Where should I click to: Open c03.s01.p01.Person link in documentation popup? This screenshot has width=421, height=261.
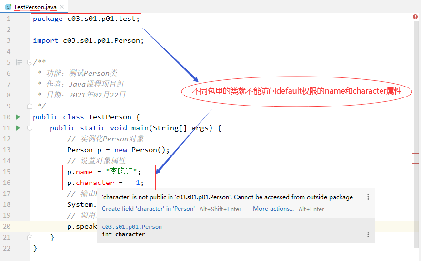[x=132, y=227]
